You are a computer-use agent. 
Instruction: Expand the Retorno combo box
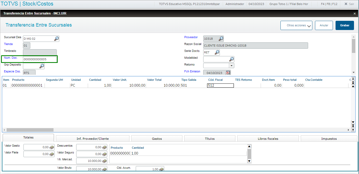[232, 66]
